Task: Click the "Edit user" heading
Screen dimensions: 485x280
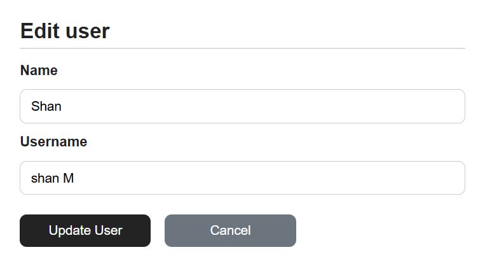Action: click(65, 31)
